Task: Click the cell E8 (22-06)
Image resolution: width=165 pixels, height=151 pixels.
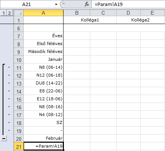Action: (43, 91)
